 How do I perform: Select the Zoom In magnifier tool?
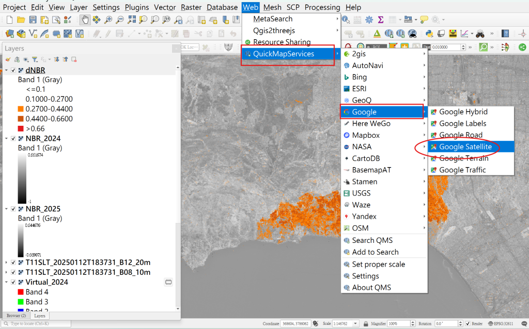pyautogui.click(x=108, y=20)
